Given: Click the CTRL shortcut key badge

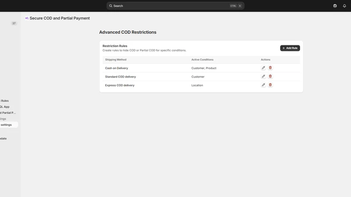Looking at the screenshot, I should 233,6.
